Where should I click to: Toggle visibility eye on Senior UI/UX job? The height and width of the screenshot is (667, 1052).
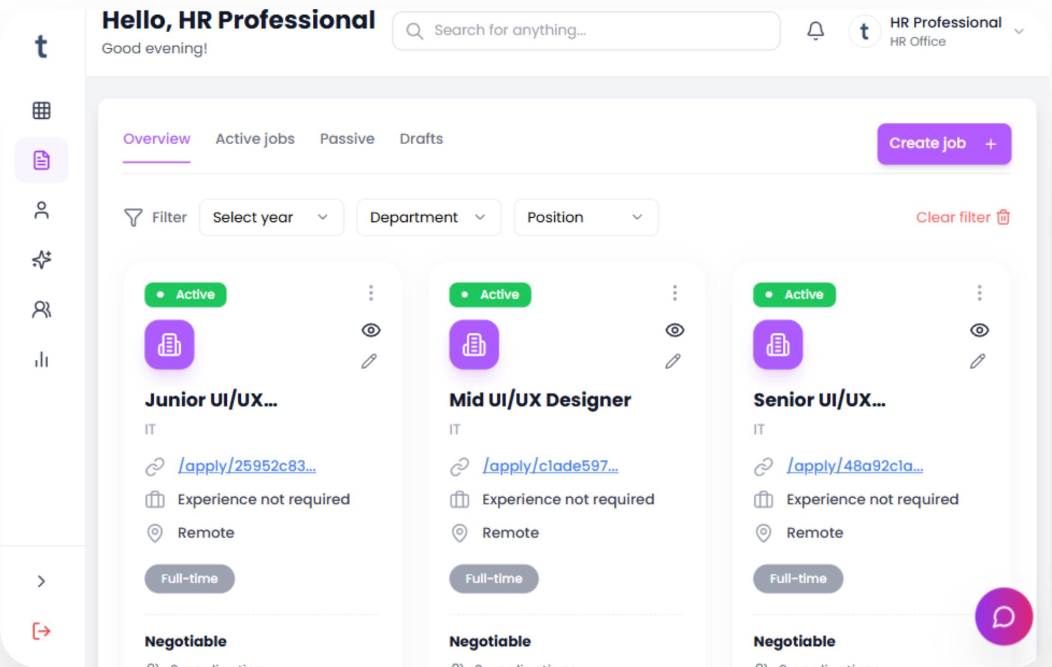point(979,330)
